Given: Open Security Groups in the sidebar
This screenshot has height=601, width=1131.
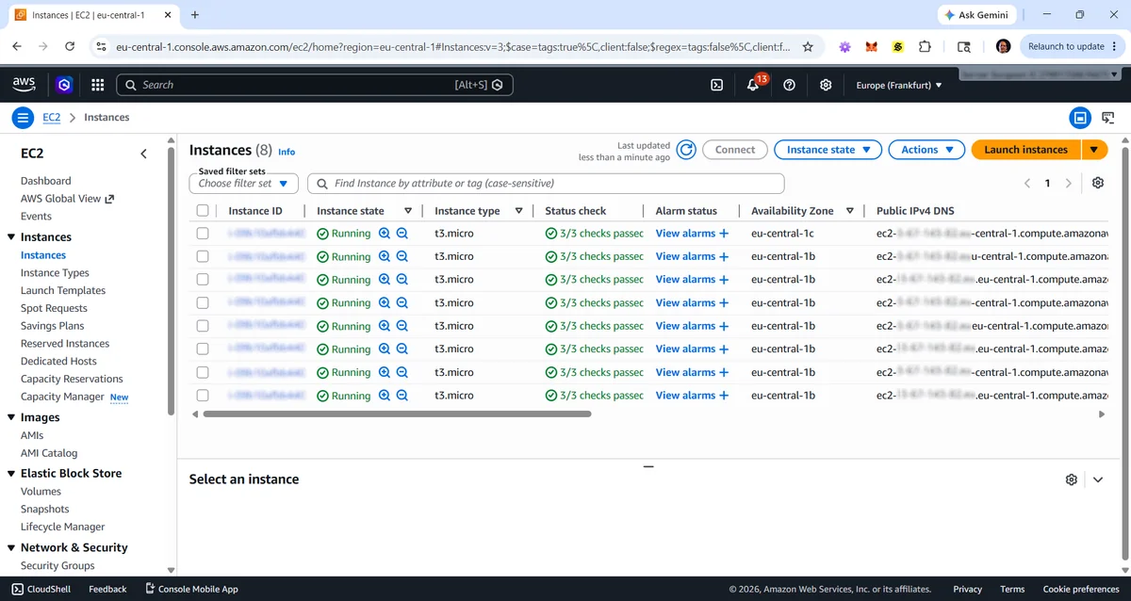Looking at the screenshot, I should click(x=57, y=566).
